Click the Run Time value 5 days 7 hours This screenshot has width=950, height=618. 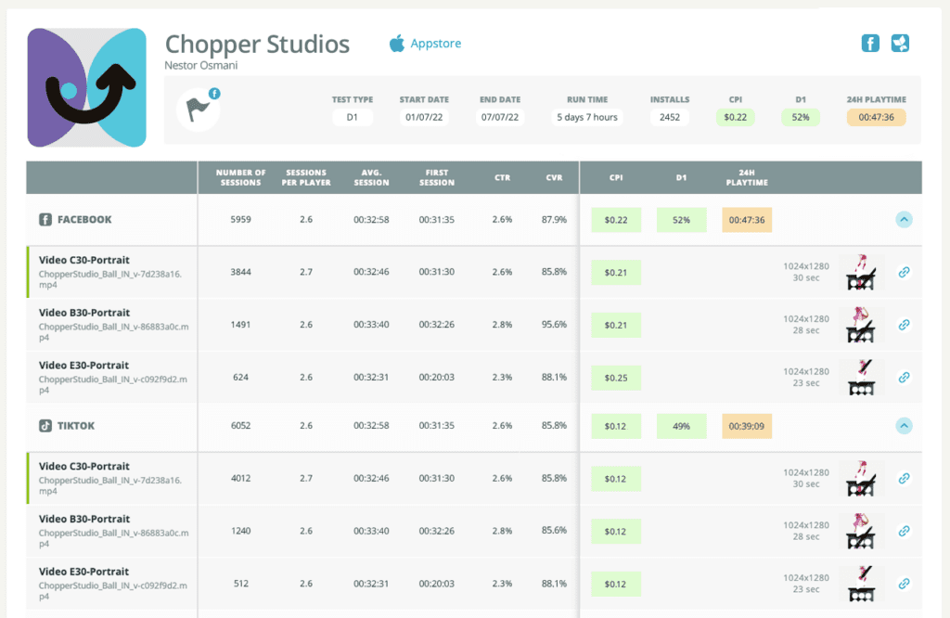[x=587, y=117]
